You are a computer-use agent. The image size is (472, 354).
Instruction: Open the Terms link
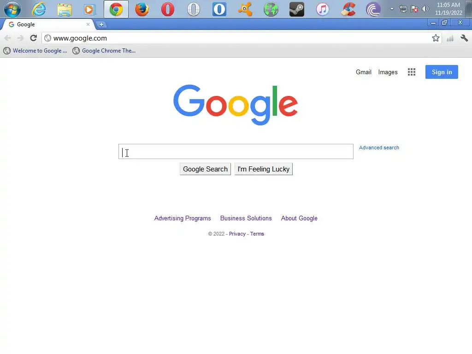(x=257, y=234)
